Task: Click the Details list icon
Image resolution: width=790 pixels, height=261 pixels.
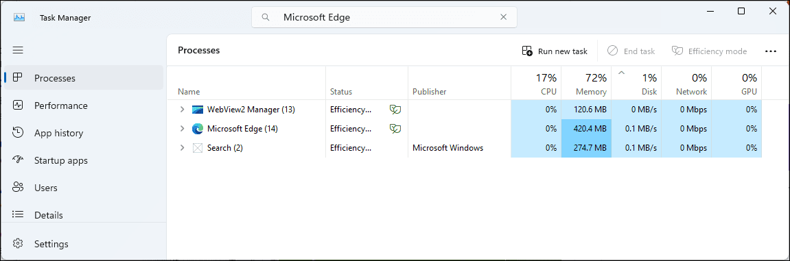Action: click(x=18, y=214)
